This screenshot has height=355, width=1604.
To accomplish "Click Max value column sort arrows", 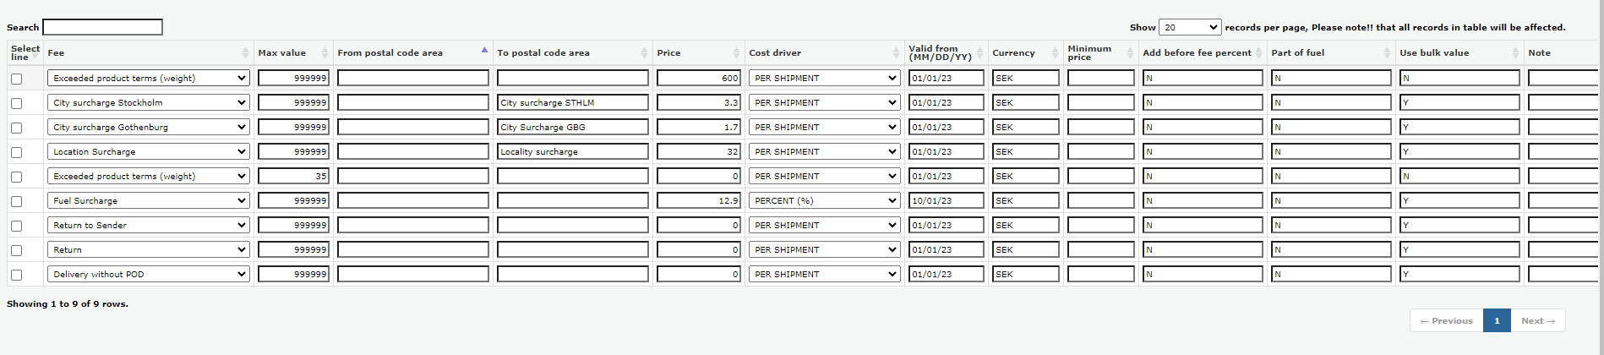I will [325, 53].
